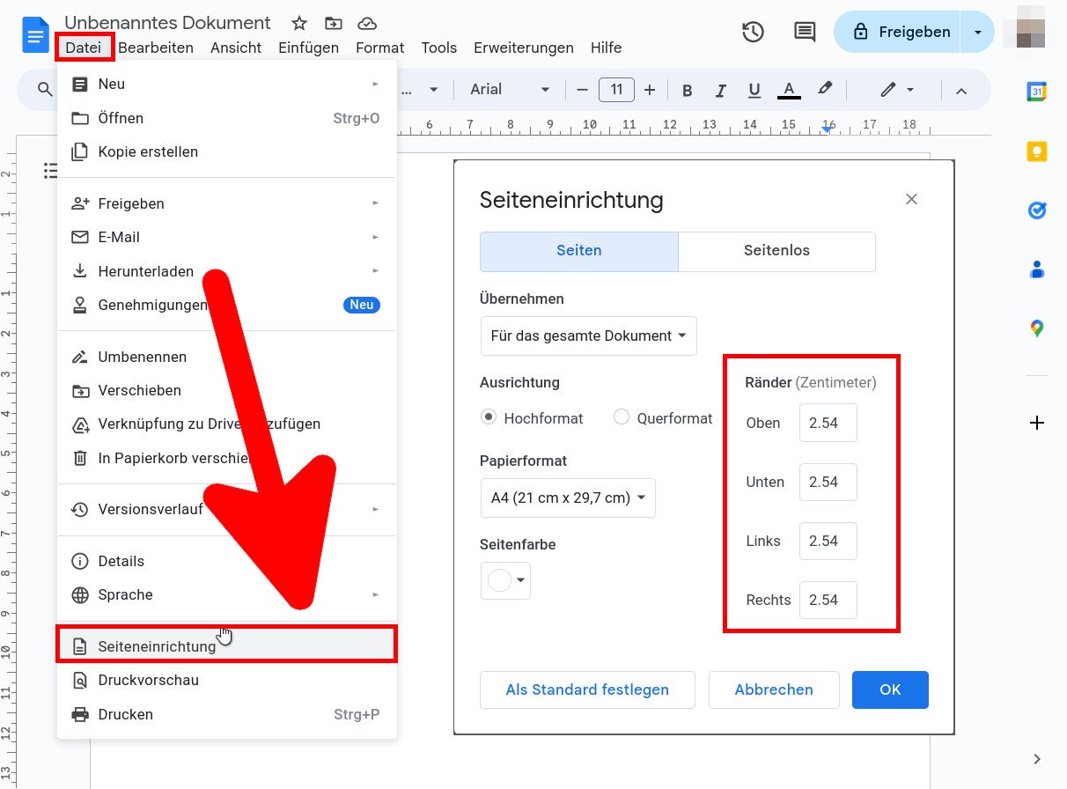Open Google Maps from the side panel
The image size is (1067, 789).
tap(1037, 328)
